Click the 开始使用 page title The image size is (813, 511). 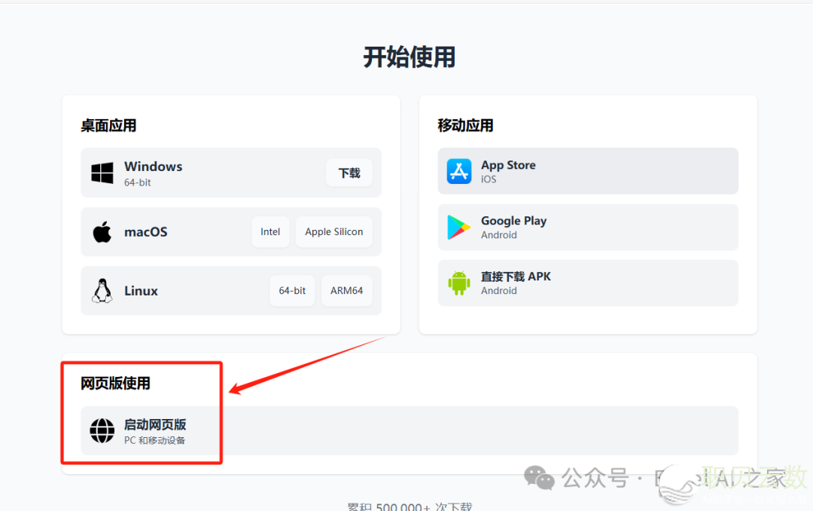(x=409, y=57)
